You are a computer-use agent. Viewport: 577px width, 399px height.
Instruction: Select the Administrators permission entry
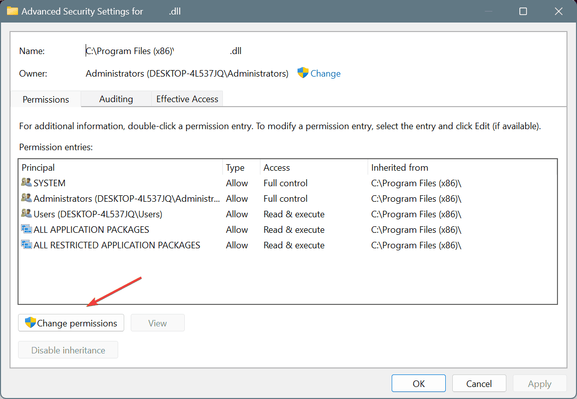click(288, 199)
